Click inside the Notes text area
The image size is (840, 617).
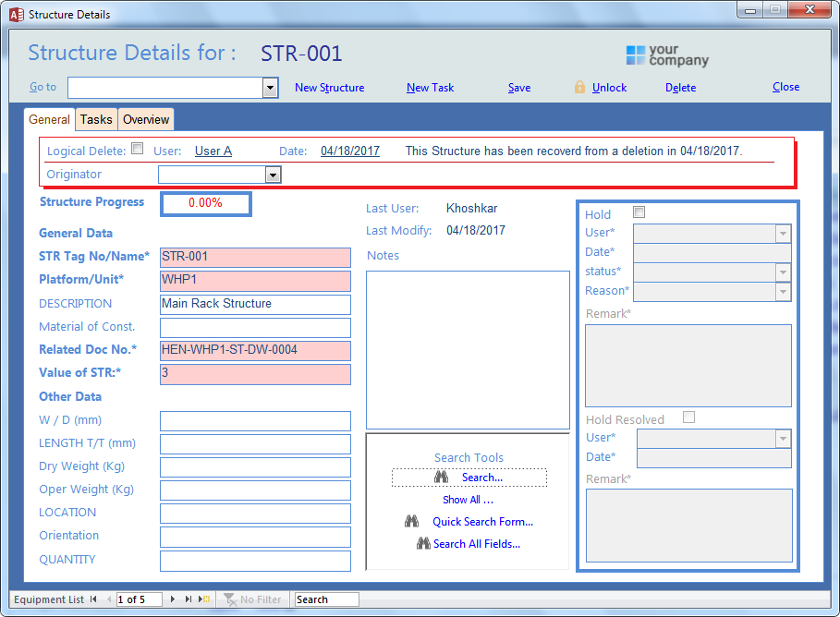(x=468, y=350)
